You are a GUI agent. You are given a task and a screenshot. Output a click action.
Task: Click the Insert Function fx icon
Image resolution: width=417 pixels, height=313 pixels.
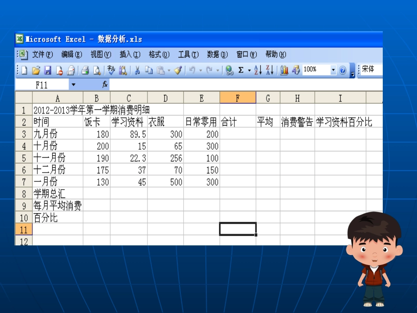coord(105,85)
